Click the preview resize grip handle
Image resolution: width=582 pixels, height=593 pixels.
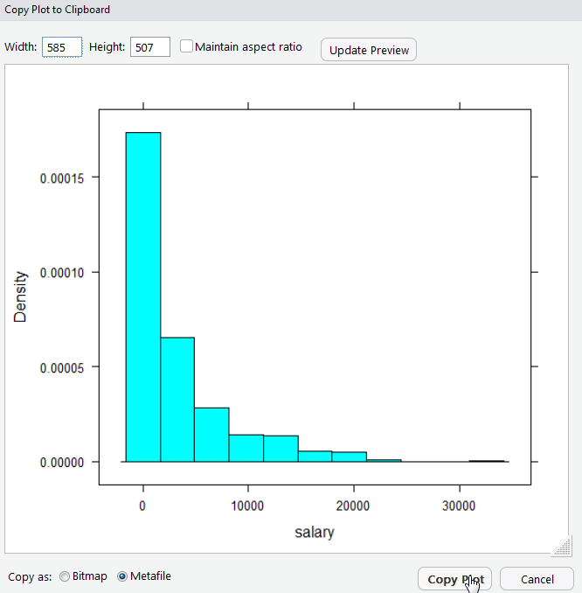[x=560, y=546]
